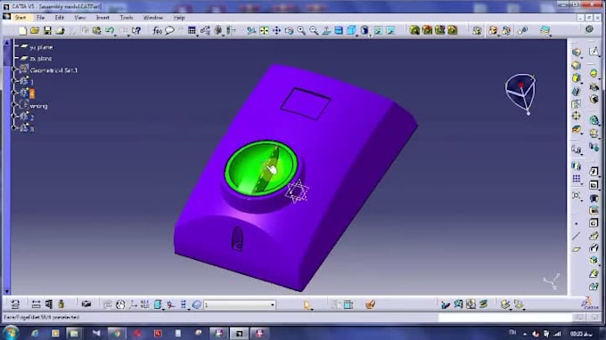Screen dimensions: 606x340
Task: Click the Print icon in the toolbar
Action: pyautogui.click(x=60, y=30)
